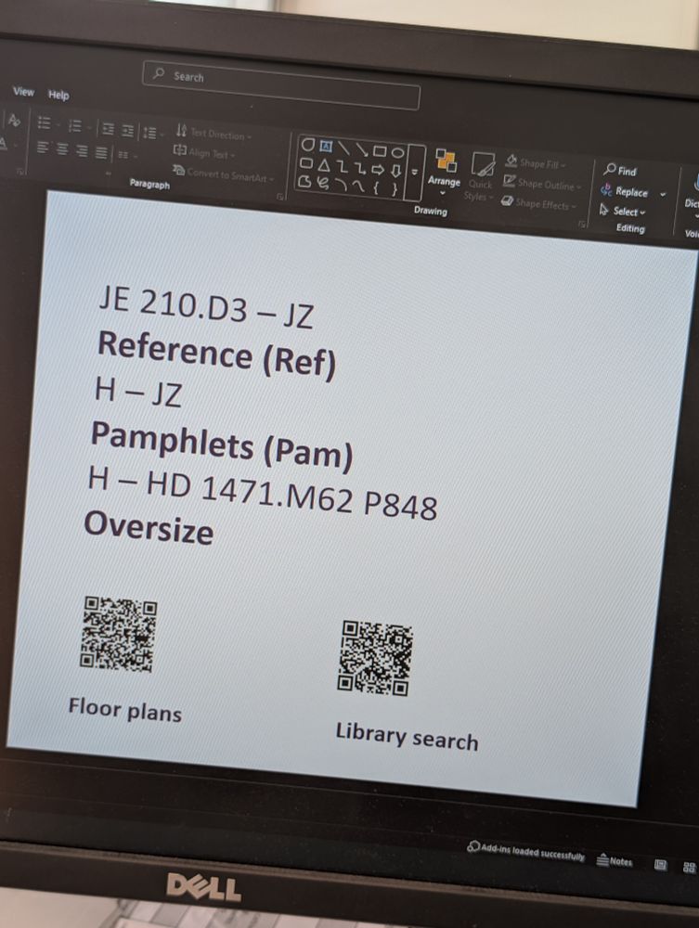Open the Text Direction dropdown

tap(214, 133)
